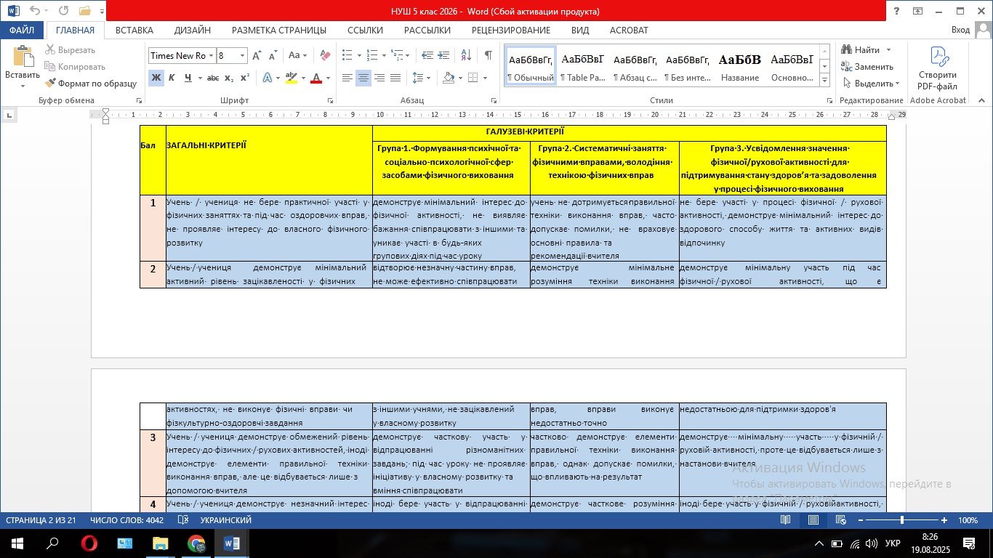This screenshot has width=993, height=558.
Task: Show paragraph marks with the pilcrow icon
Action: (489, 55)
